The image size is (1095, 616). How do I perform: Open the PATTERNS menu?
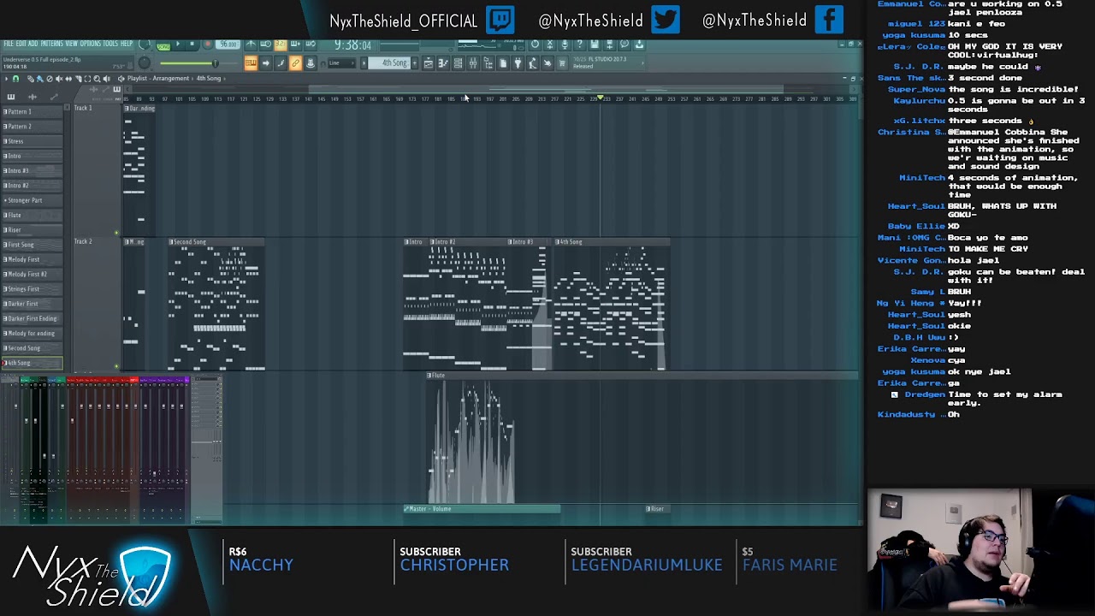[52, 44]
